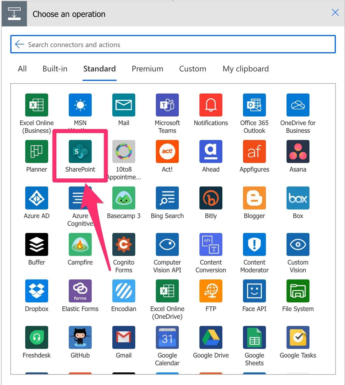Choose the Google Drive connector
Viewport: 345px width, 385px height.
(211, 337)
